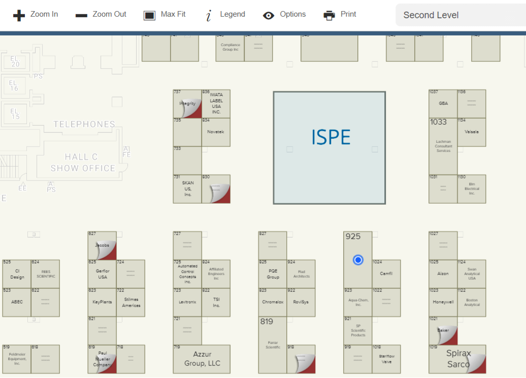Click the Honeywell booth 1023
526x378 pixels.
pyautogui.click(x=443, y=303)
